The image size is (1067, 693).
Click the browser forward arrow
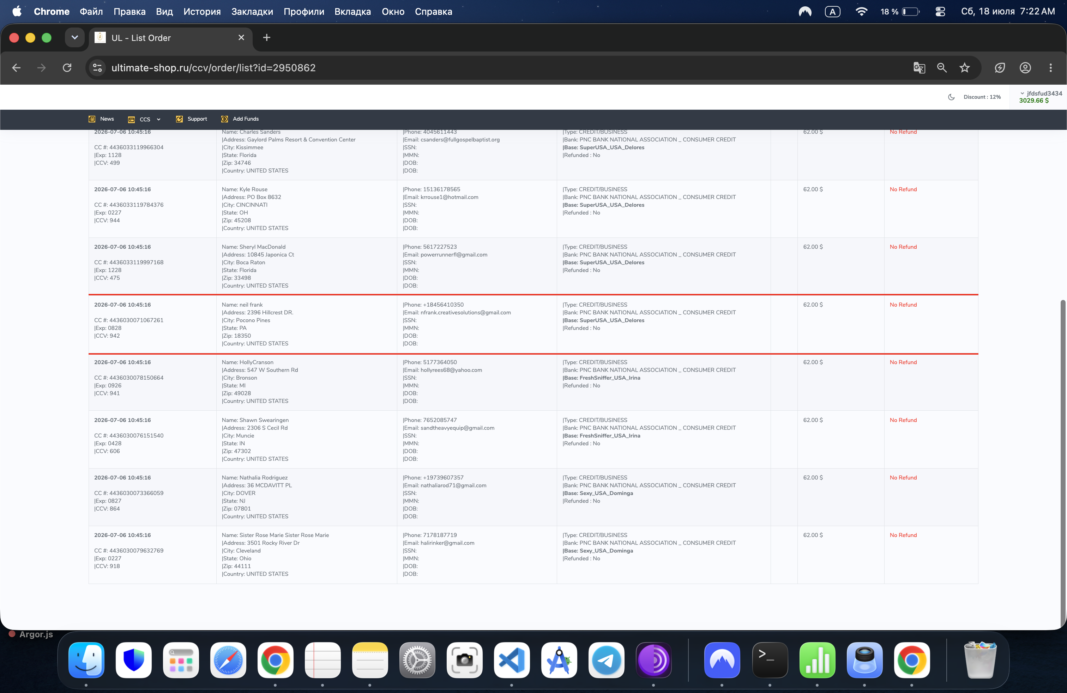click(x=42, y=68)
